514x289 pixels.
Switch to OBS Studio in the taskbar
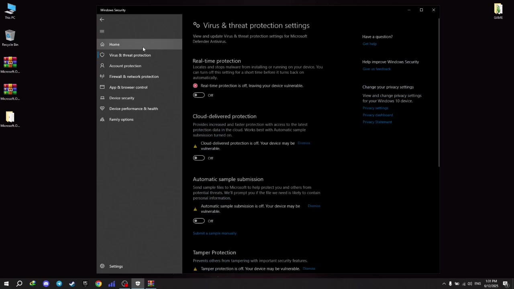[x=125, y=284]
